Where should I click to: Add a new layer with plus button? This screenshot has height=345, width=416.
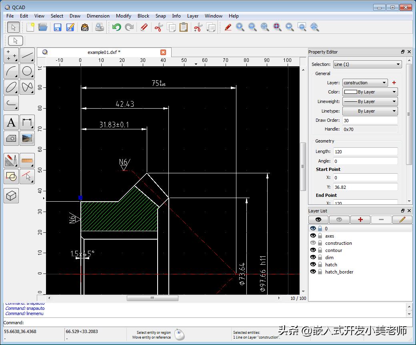click(x=360, y=220)
